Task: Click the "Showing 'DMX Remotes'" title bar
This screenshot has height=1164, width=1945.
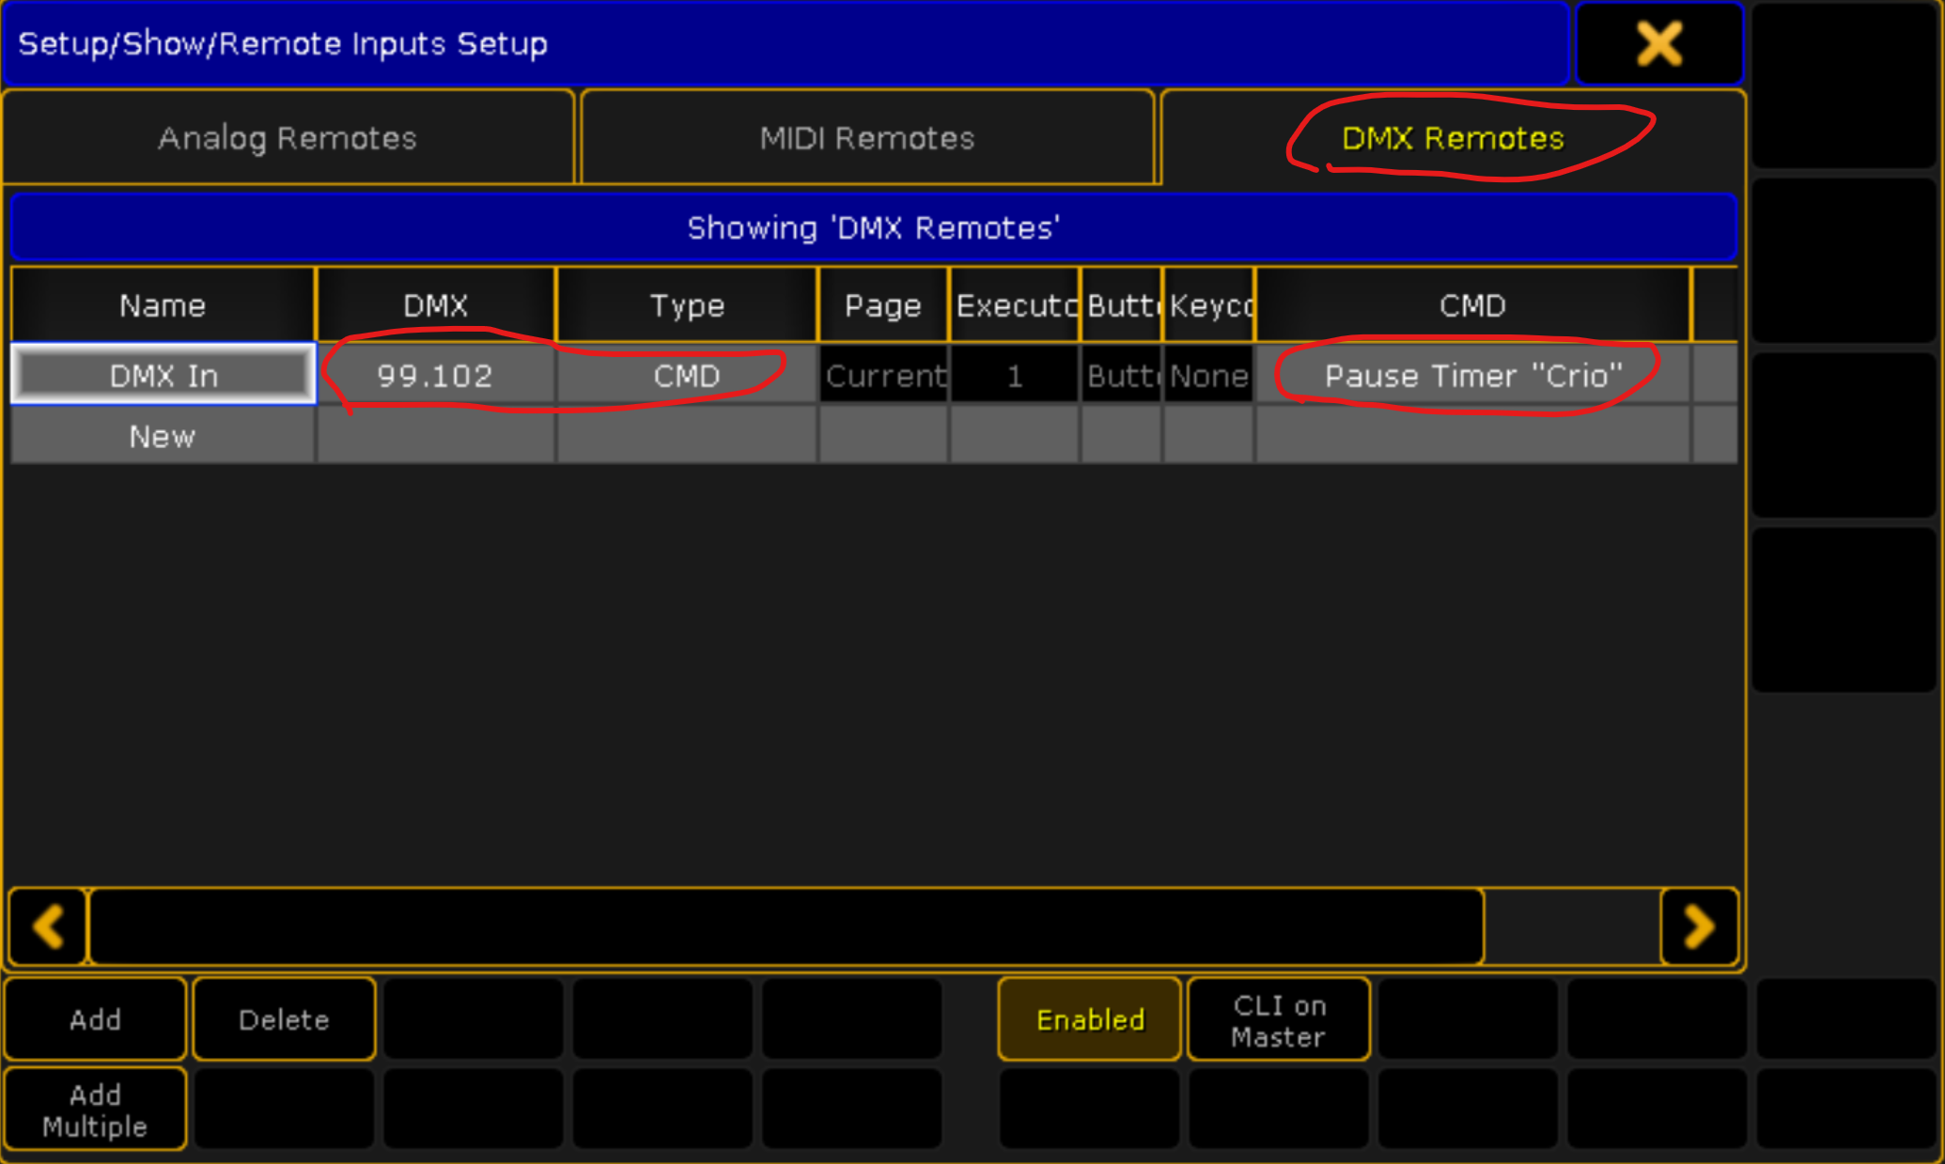Action: point(873,227)
